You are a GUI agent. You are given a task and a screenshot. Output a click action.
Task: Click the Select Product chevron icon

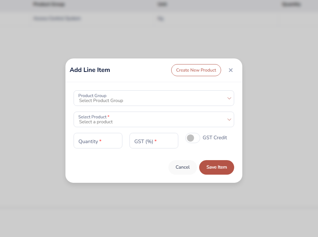[x=229, y=119]
